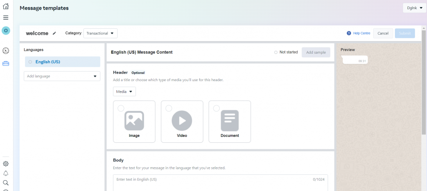Choose the Document radio button
This screenshot has width=427, height=191.
216,108
